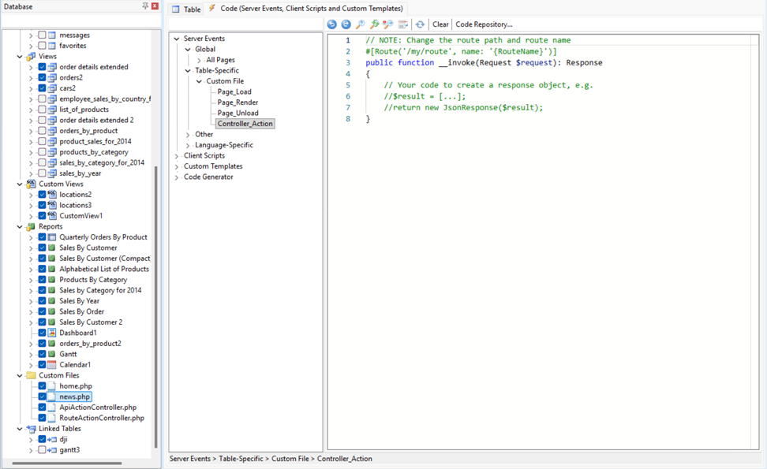
Task: Click the Find Next icon
Action: [374, 24]
